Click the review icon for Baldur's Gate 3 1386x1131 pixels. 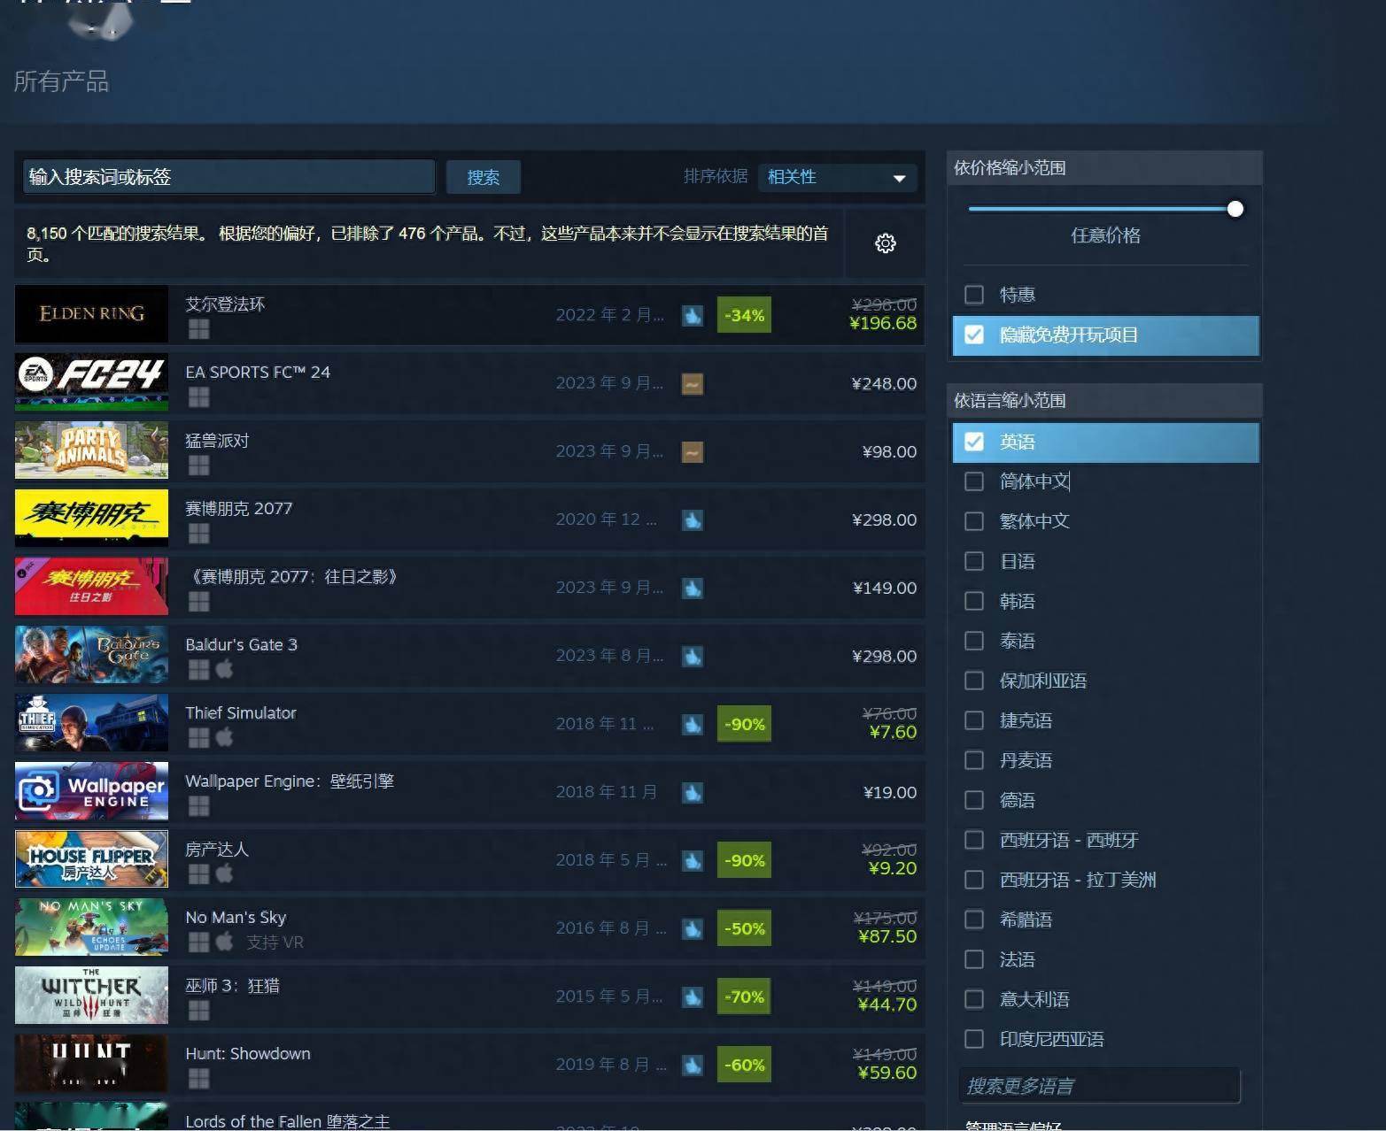click(693, 656)
